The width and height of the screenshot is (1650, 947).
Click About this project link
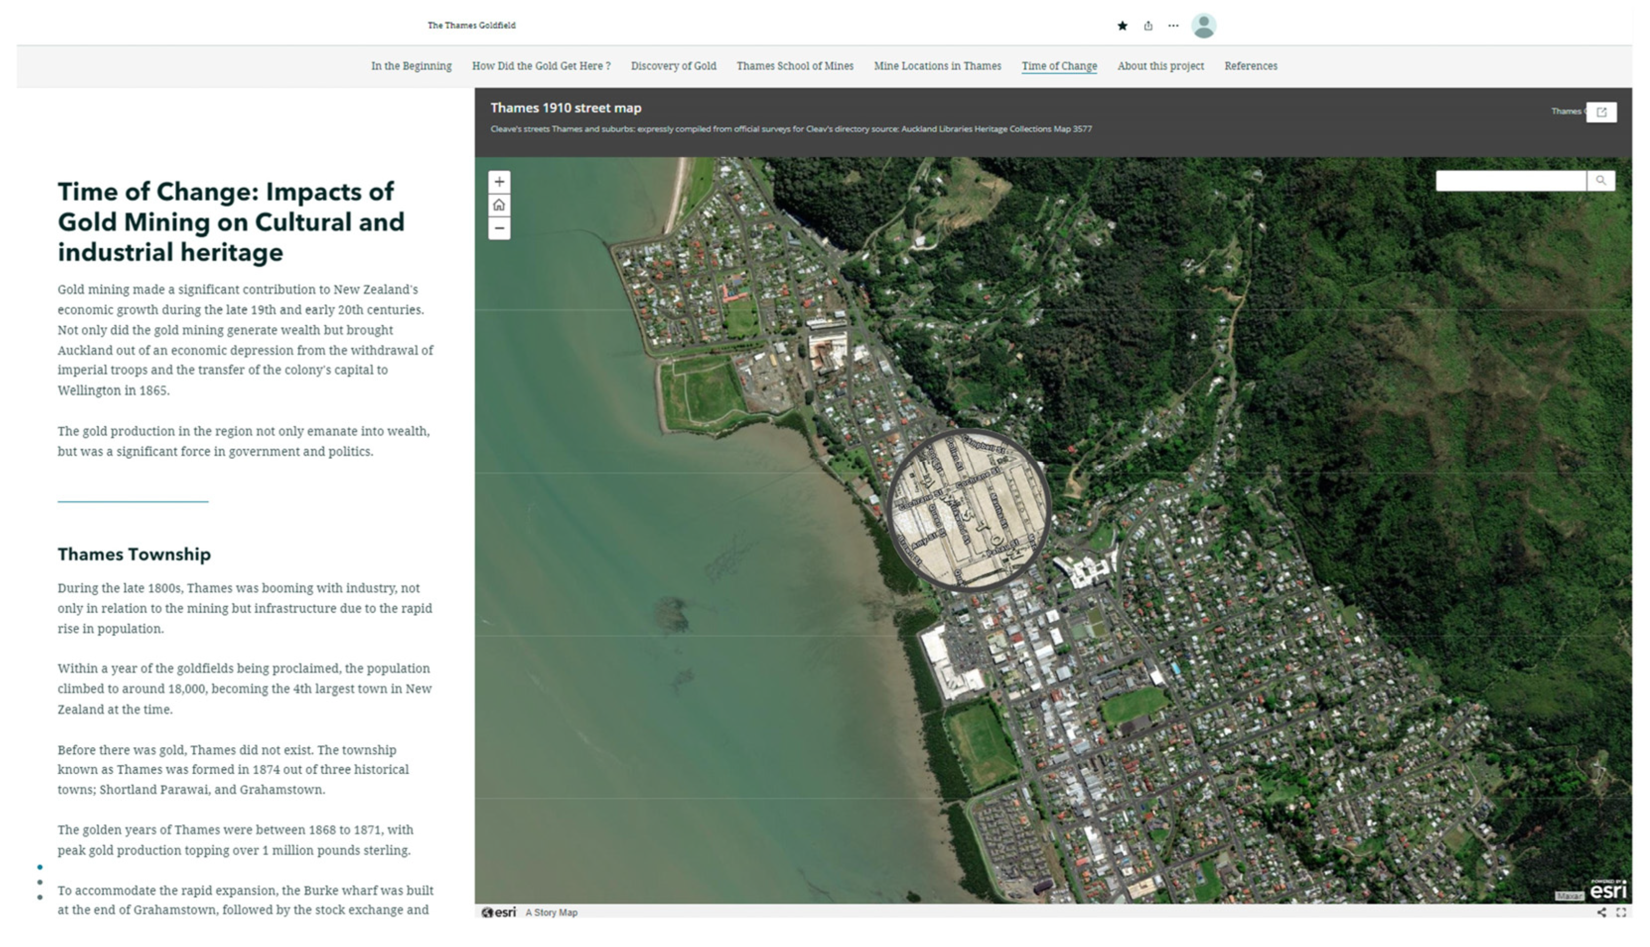[x=1160, y=66]
